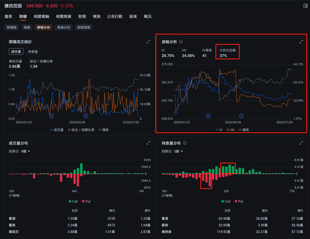310x239 pixels.
Task: Select the 成交量 toggle button
Action: (16, 51)
